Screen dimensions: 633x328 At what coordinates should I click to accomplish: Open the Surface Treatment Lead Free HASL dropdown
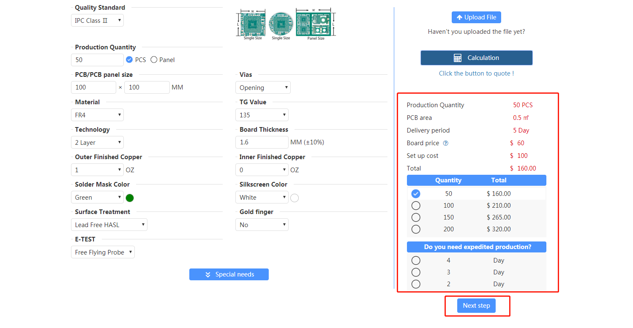pyautogui.click(x=109, y=225)
